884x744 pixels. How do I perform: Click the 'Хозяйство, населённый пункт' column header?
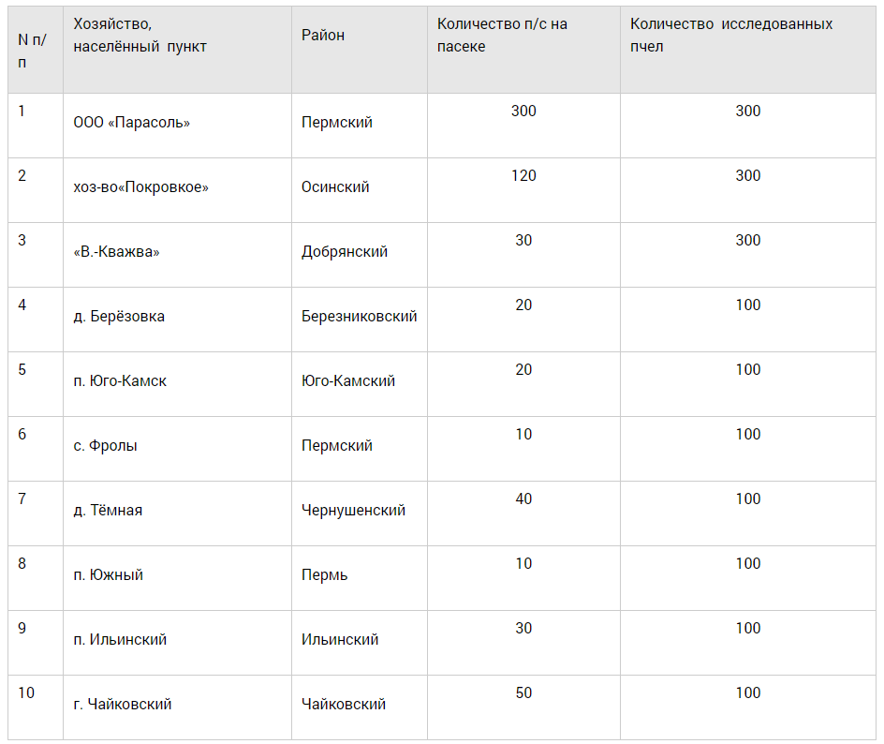pyautogui.click(x=140, y=36)
